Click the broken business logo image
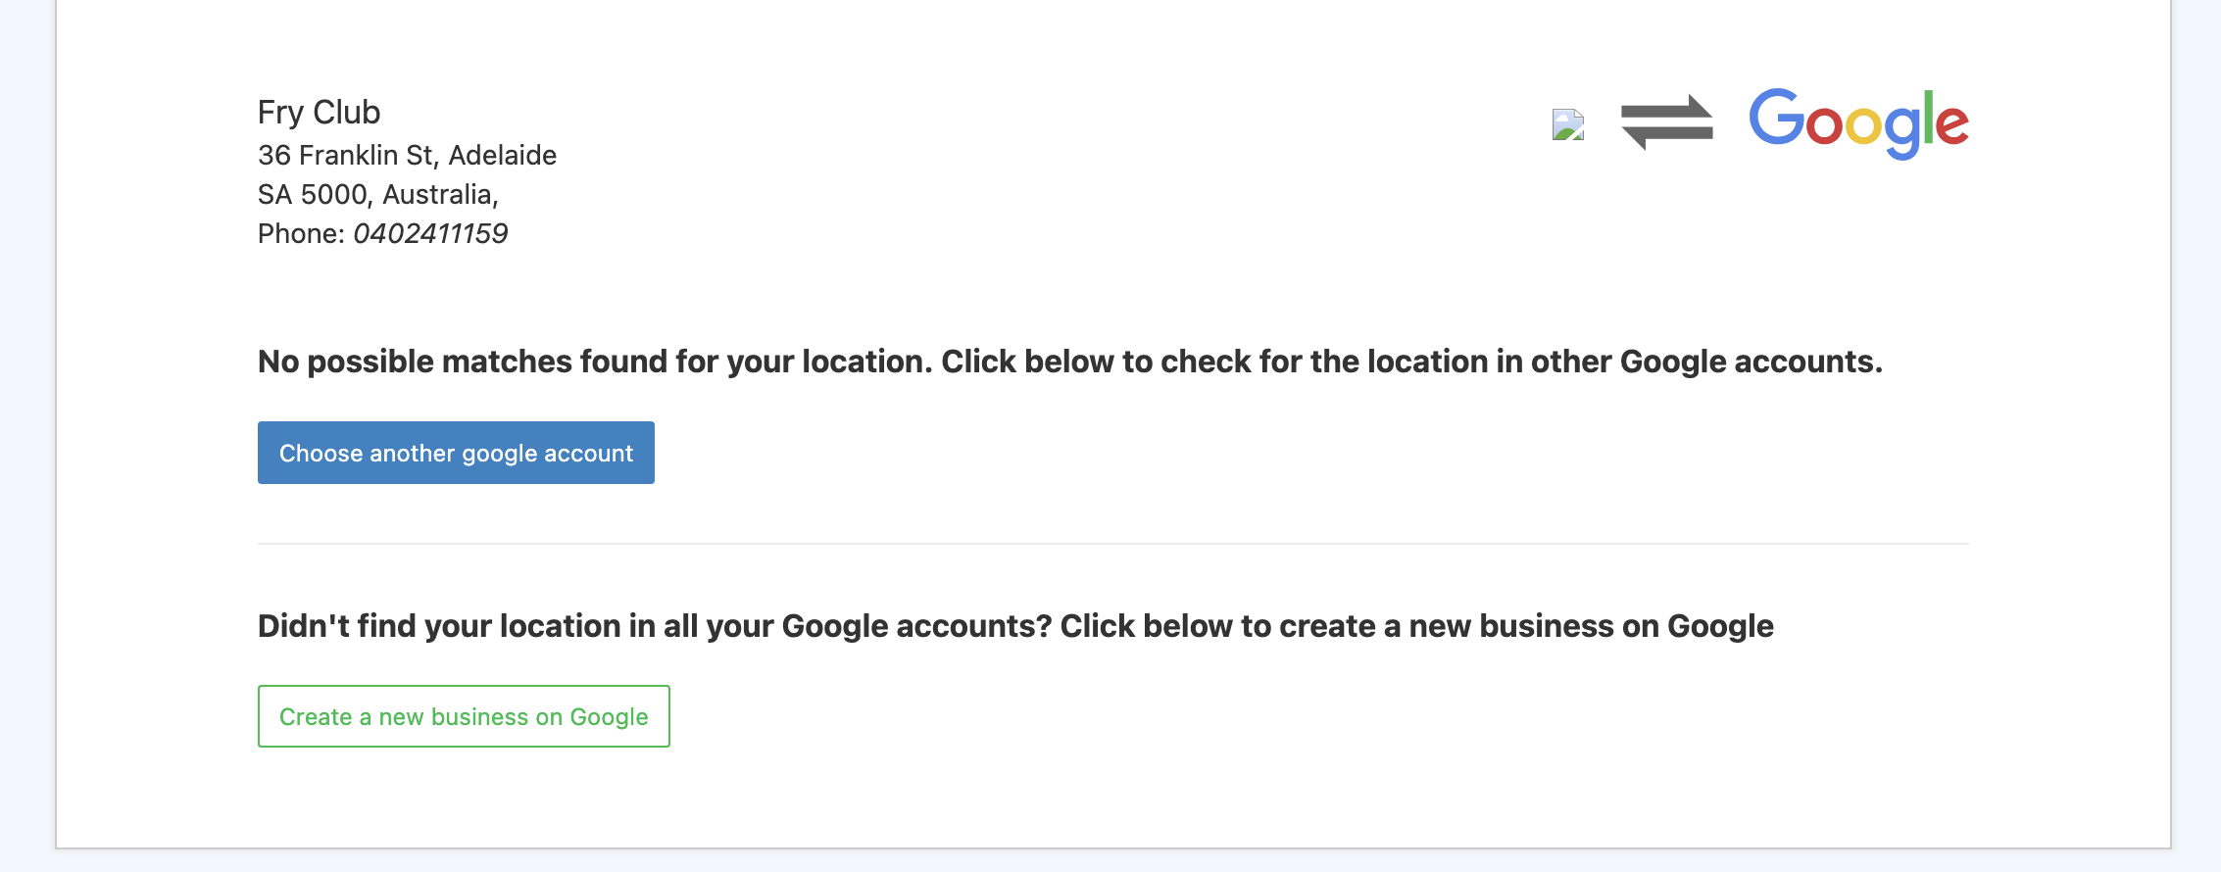 tap(1568, 124)
